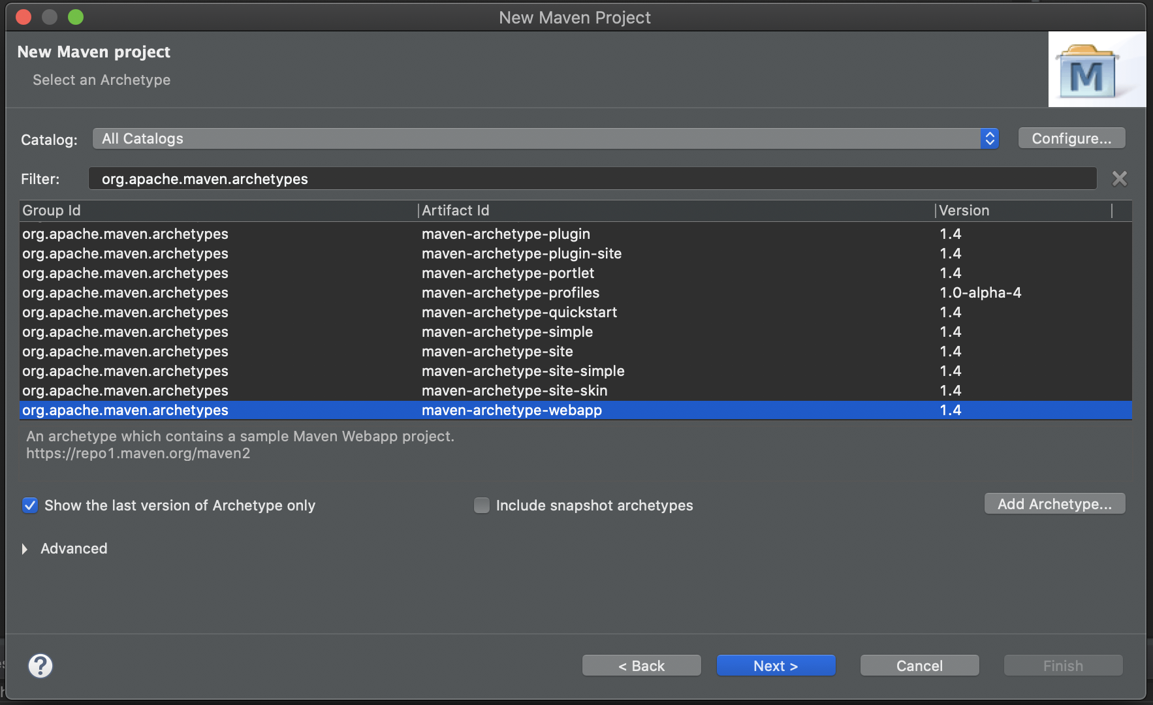Select the maven-archetype-profiles row
1153x705 pixels.
click(576, 292)
